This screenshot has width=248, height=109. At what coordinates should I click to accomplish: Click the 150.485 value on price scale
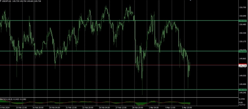pyautogui.click(x=242, y=24)
